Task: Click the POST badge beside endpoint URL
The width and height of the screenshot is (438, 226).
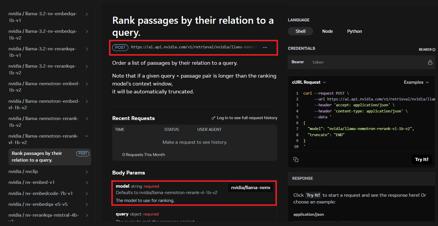Action: pos(120,47)
